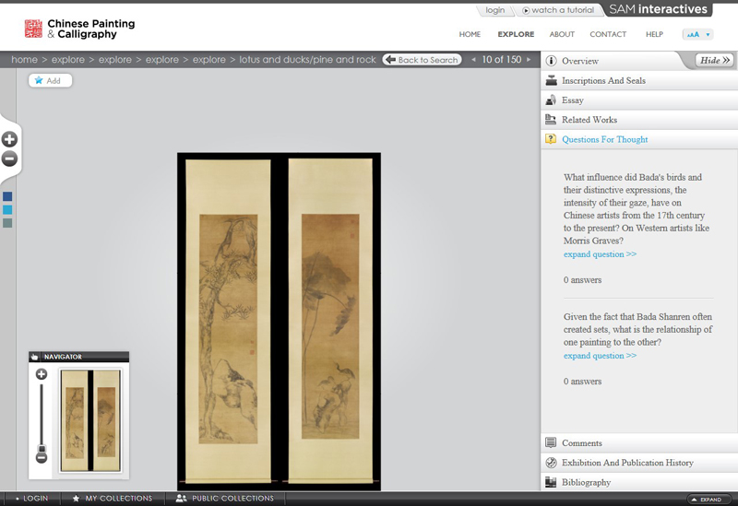Click the Navigator plus zoom icon

[x=42, y=374]
